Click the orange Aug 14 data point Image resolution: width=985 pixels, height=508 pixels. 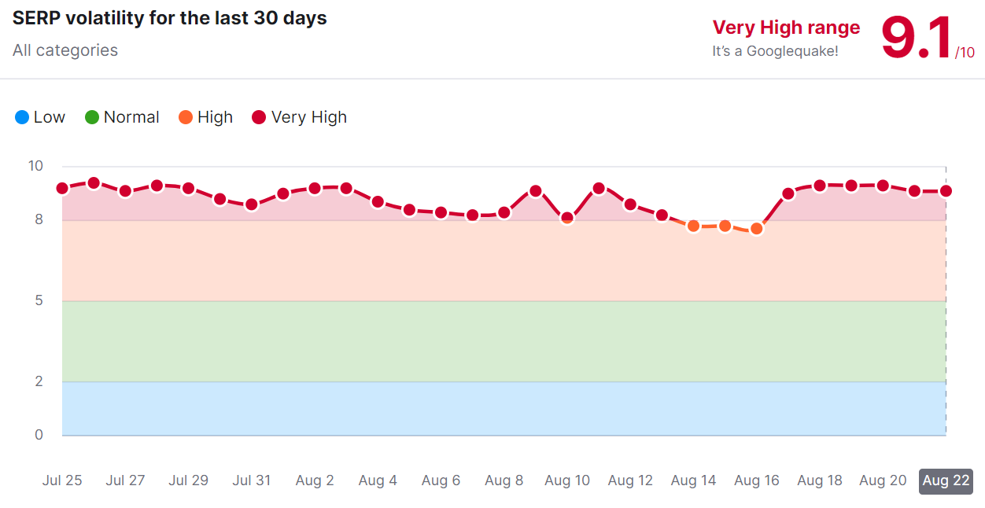tap(693, 226)
